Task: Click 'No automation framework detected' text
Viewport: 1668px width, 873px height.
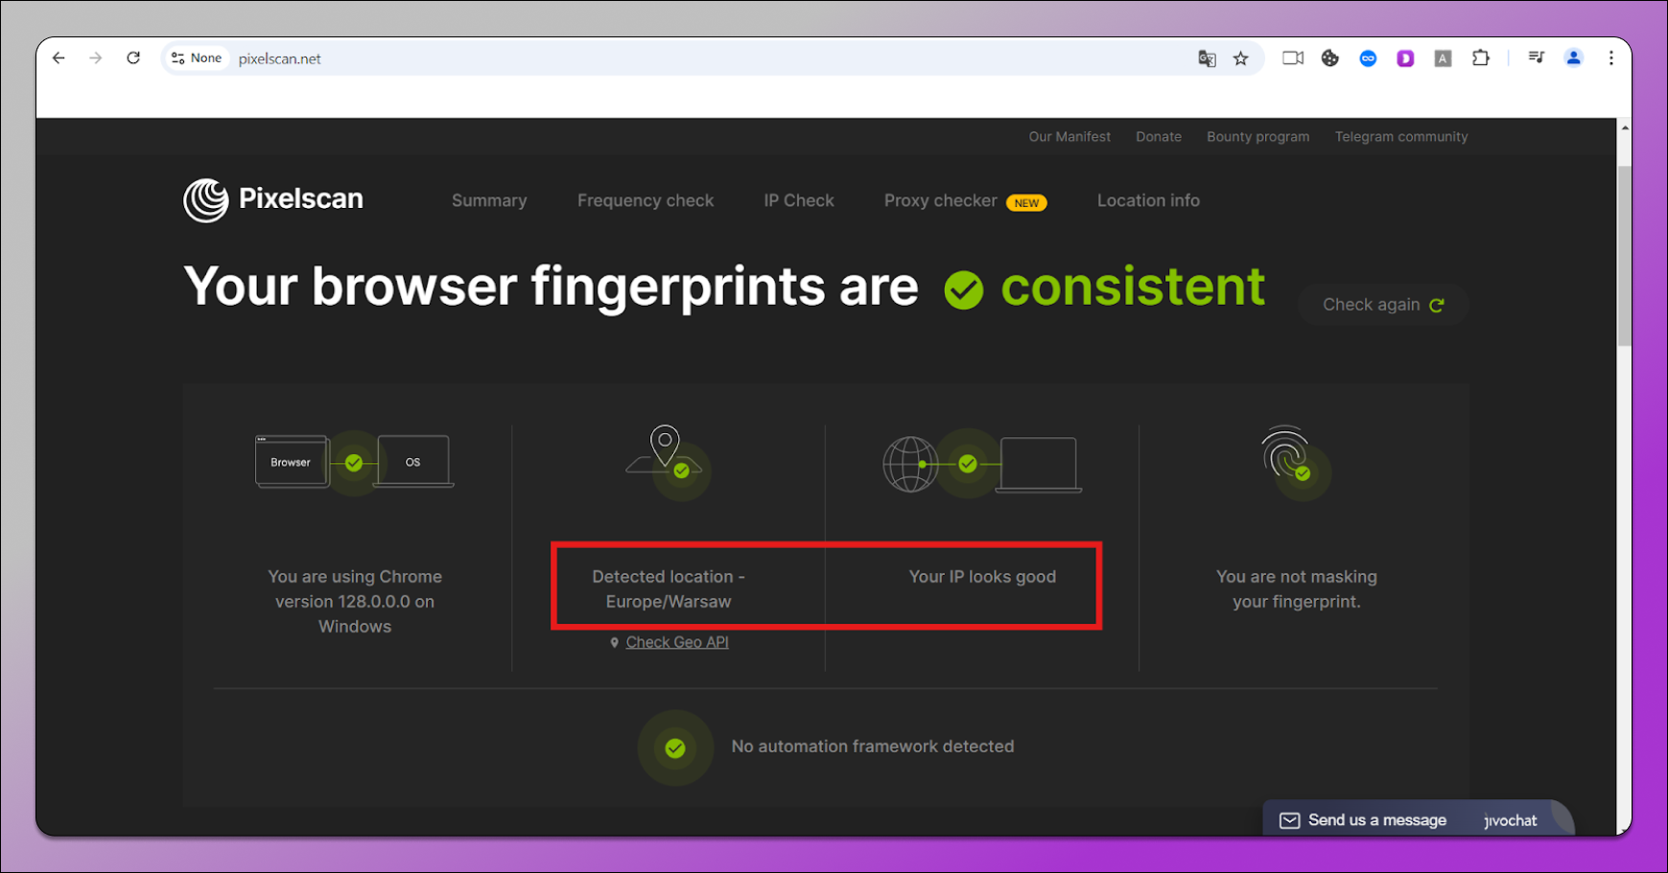Action: click(x=872, y=747)
